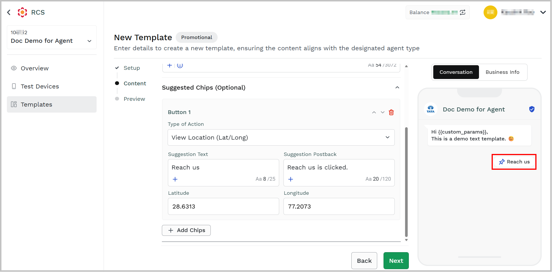Open Type of Action dropdown
Viewport: 552px width, 272px height.
coord(281,138)
